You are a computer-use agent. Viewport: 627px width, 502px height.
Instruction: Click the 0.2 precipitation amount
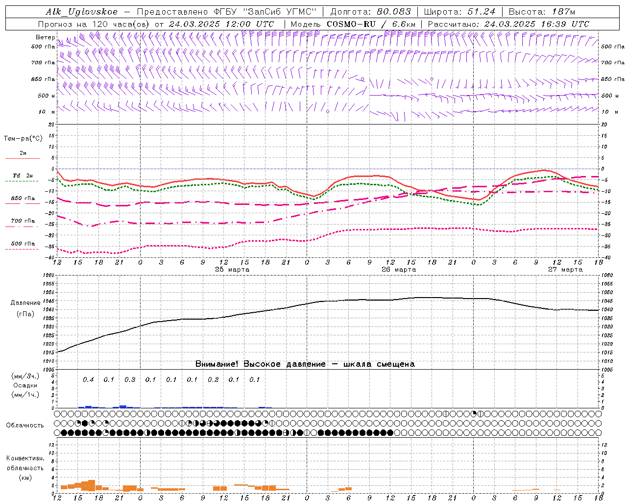point(213,379)
